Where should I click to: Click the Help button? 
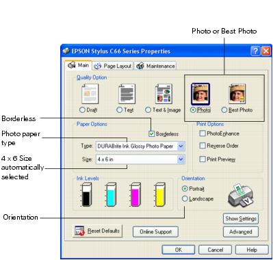pos(252,250)
